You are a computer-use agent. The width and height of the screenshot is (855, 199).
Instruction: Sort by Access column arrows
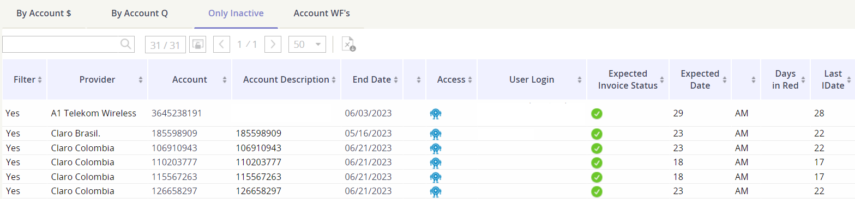(x=470, y=80)
